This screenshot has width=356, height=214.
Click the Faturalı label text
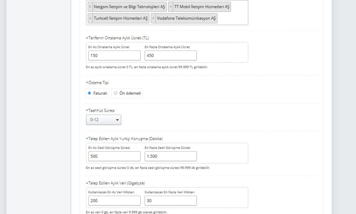[x=101, y=93]
